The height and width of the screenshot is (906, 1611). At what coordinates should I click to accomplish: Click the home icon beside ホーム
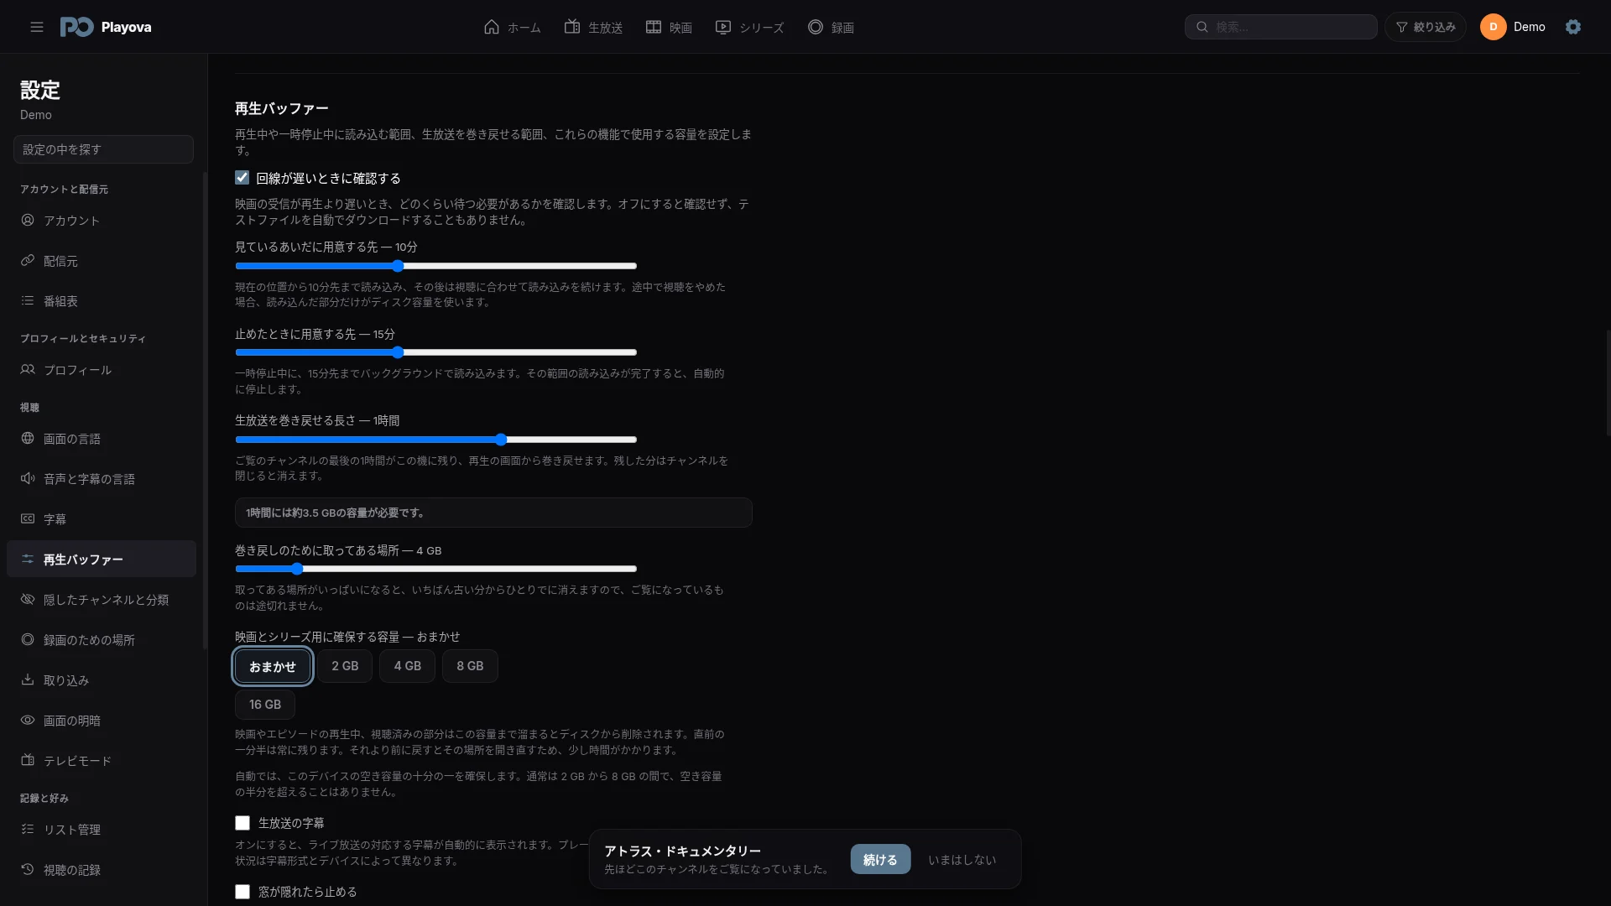point(492,27)
